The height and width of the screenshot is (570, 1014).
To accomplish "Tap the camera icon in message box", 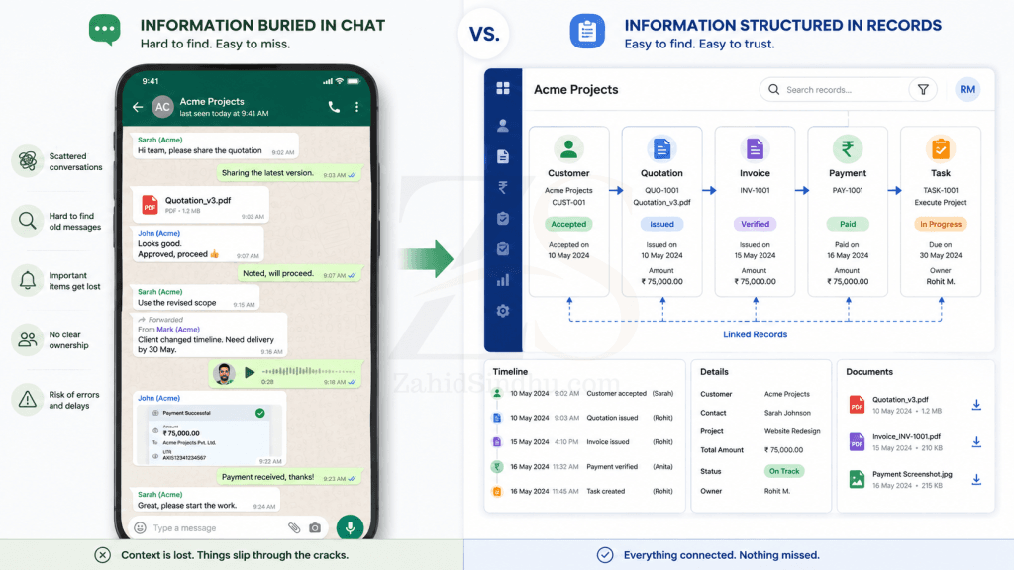I will (x=315, y=528).
